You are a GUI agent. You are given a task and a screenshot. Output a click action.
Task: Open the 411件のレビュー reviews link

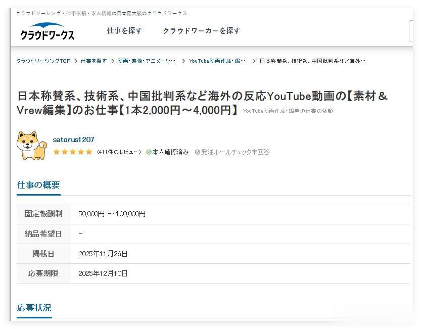click(119, 152)
